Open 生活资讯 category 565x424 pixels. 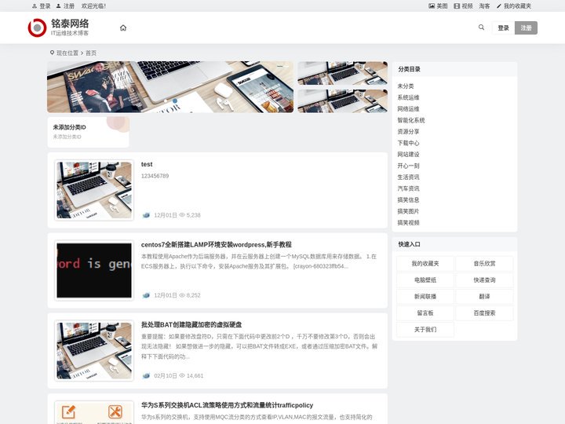[408, 177]
